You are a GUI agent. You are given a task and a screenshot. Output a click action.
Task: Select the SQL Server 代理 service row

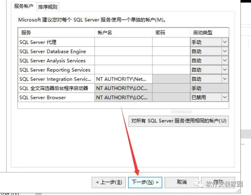click(56, 42)
